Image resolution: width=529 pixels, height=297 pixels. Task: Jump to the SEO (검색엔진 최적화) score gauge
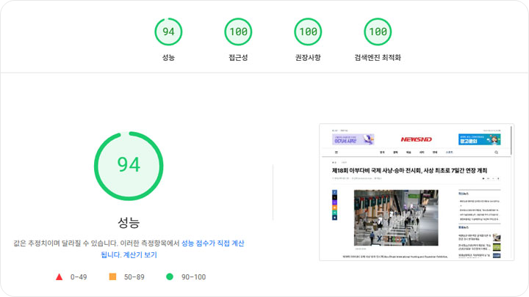pyautogui.click(x=378, y=32)
